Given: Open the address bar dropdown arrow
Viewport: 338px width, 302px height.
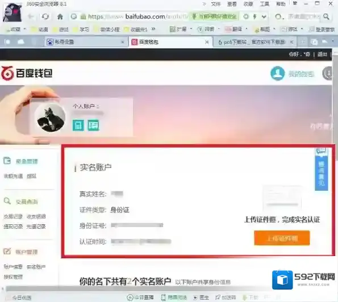Looking at the screenshot, I should pyautogui.click(x=264, y=16).
